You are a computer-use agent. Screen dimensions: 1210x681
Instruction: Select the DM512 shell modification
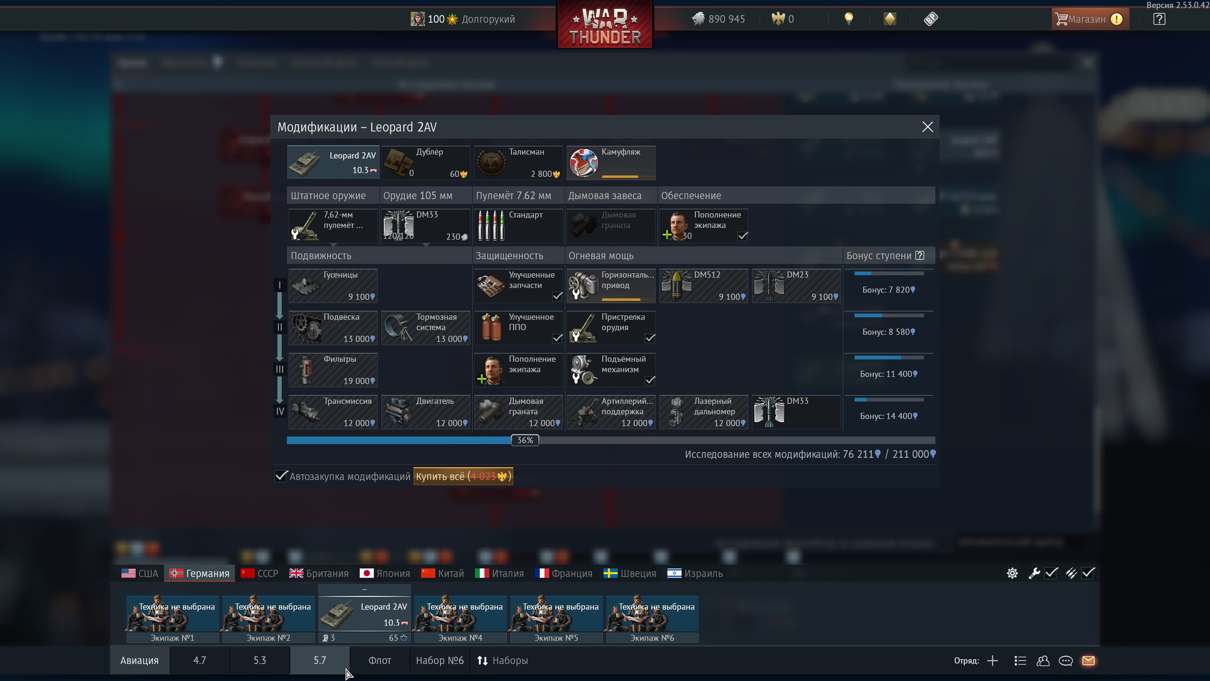point(703,286)
